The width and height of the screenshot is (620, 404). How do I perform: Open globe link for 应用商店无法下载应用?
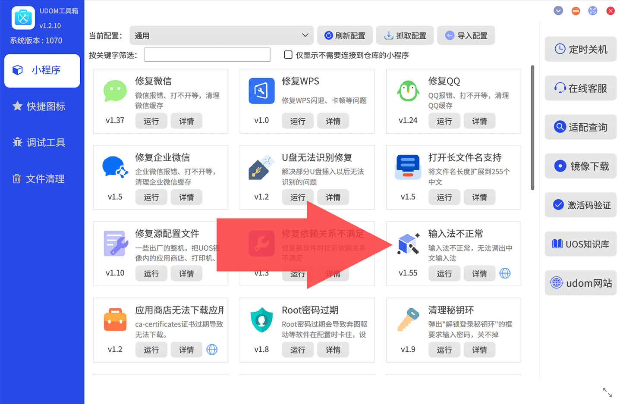point(212,349)
